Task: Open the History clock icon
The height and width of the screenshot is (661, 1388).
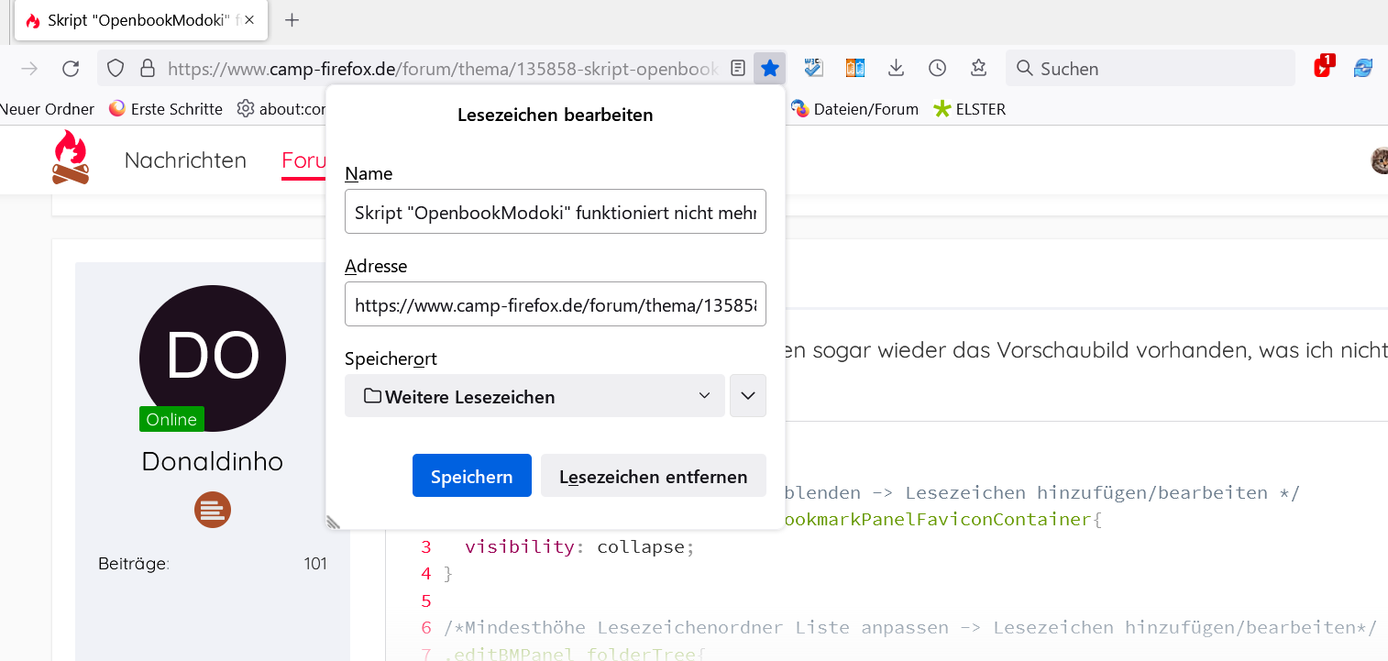Action: click(x=937, y=69)
